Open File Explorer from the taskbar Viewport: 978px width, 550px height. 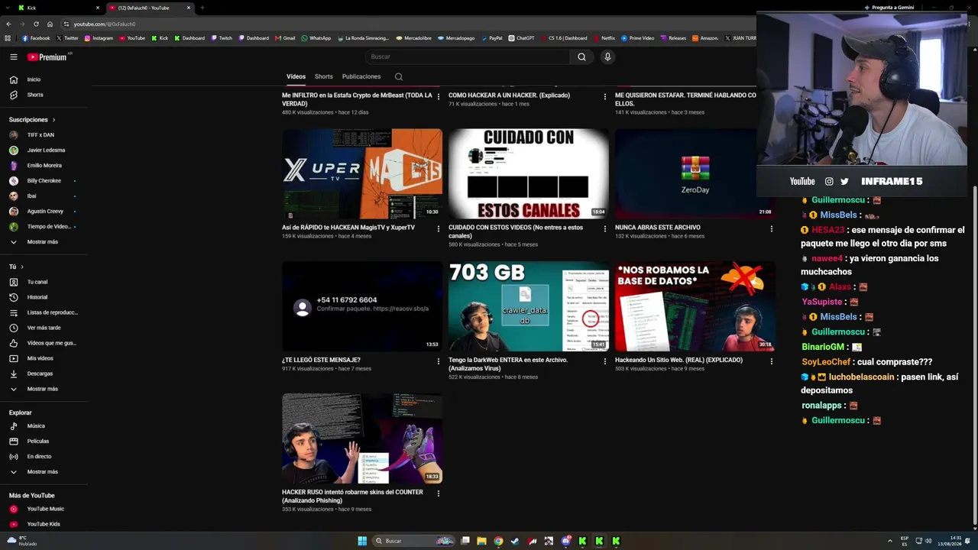(x=481, y=541)
